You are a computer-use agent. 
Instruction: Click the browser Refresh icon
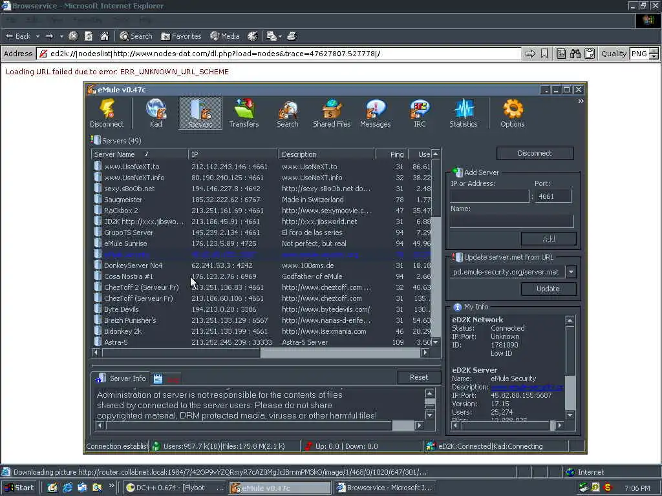tap(89, 36)
